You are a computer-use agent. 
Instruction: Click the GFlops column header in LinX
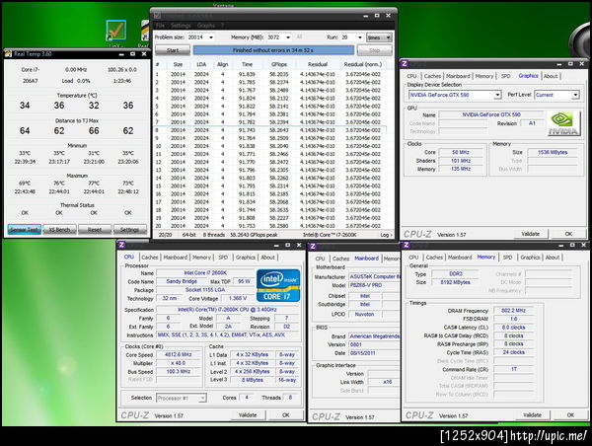click(x=279, y=64)
